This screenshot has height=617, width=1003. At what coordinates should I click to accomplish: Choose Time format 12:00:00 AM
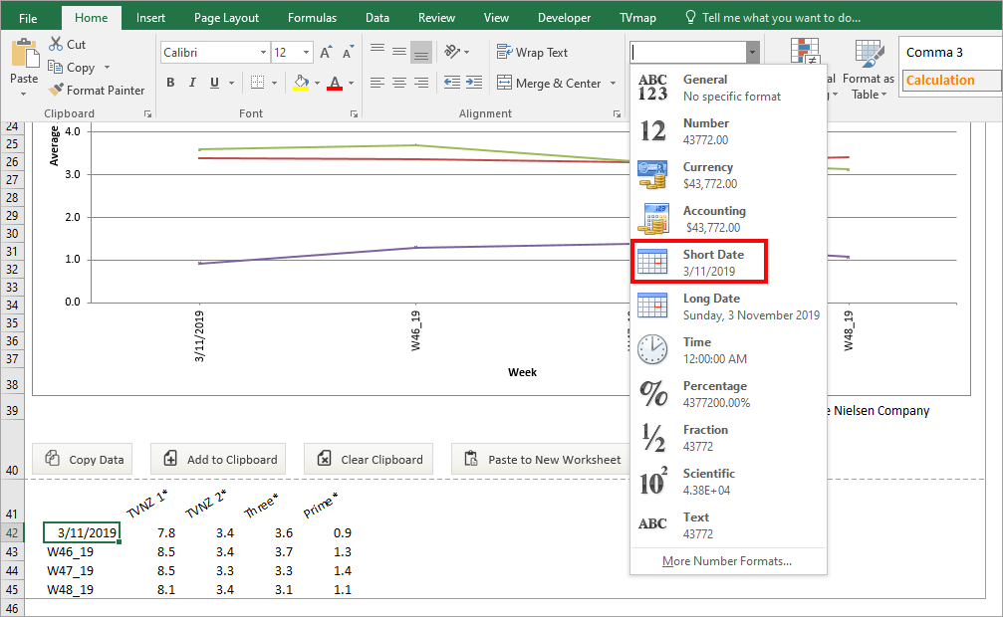(728, 349)
